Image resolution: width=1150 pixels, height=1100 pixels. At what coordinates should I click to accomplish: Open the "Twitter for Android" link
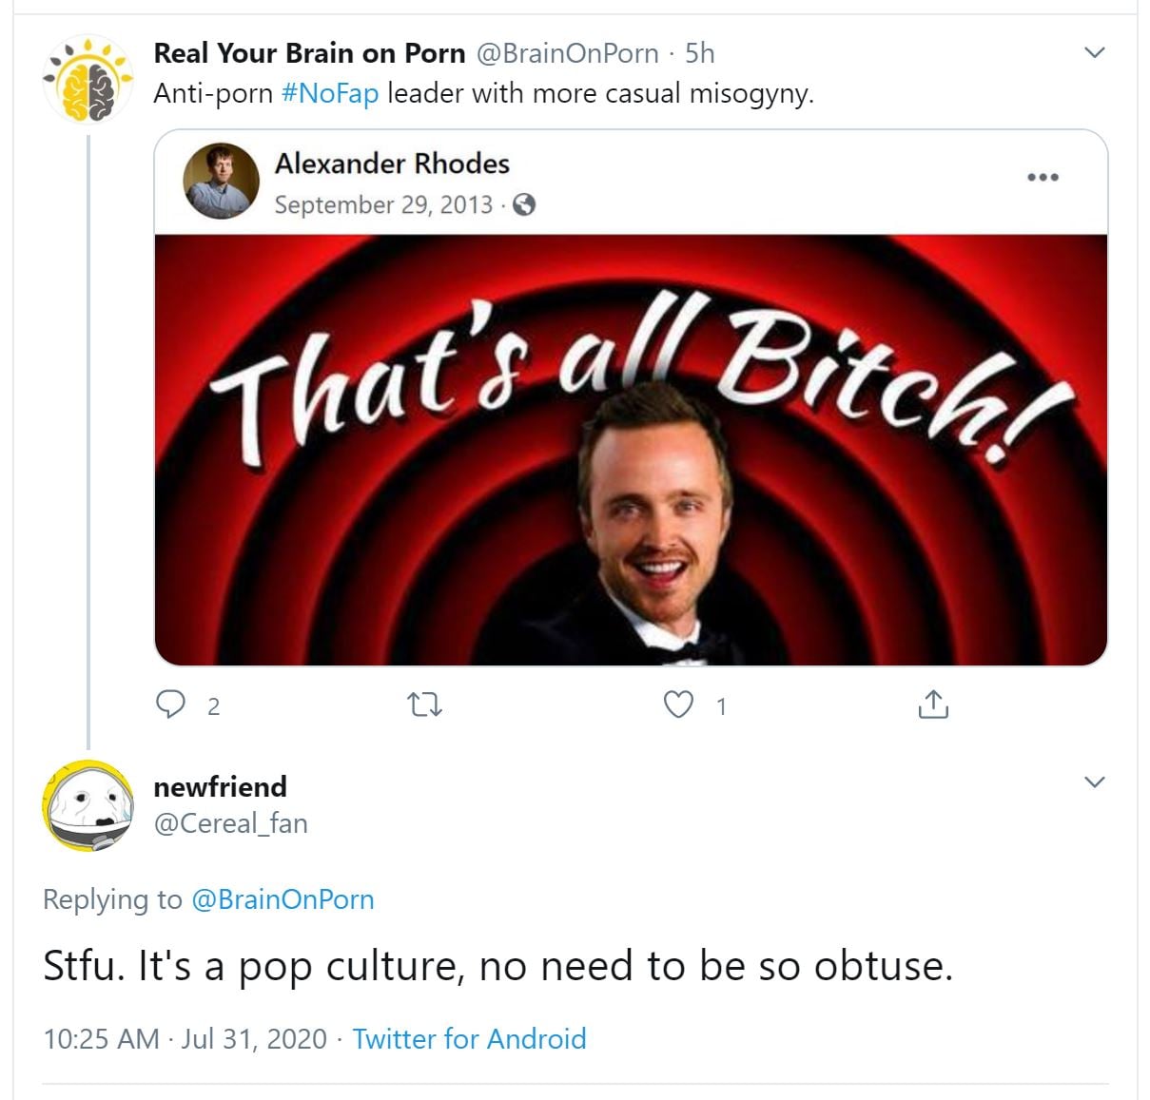click(x=469, y=1038)
